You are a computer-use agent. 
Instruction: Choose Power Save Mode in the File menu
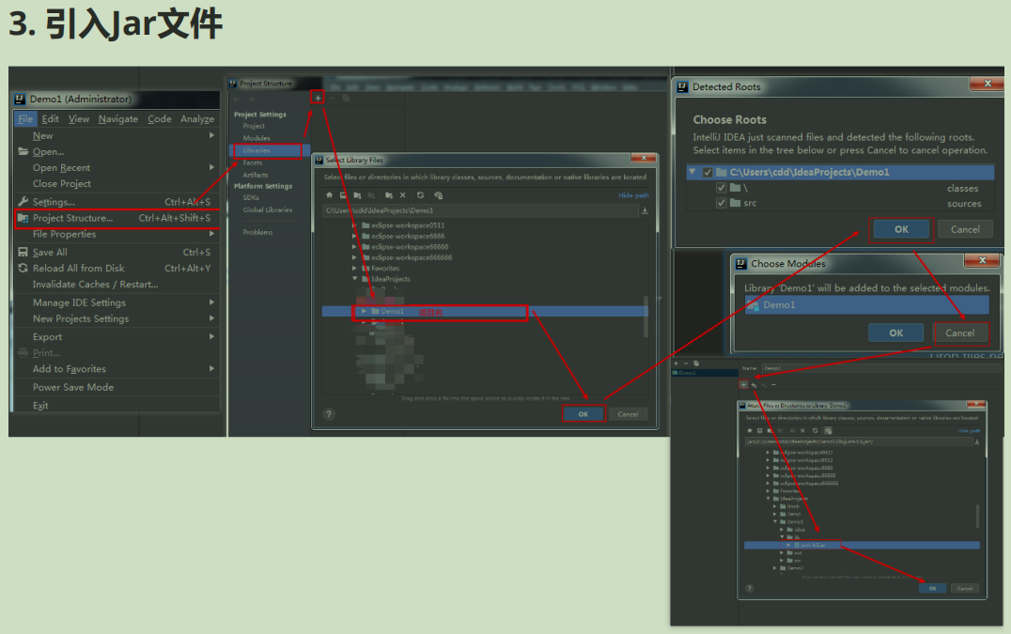pyautogui.click(x=73, y=387)
